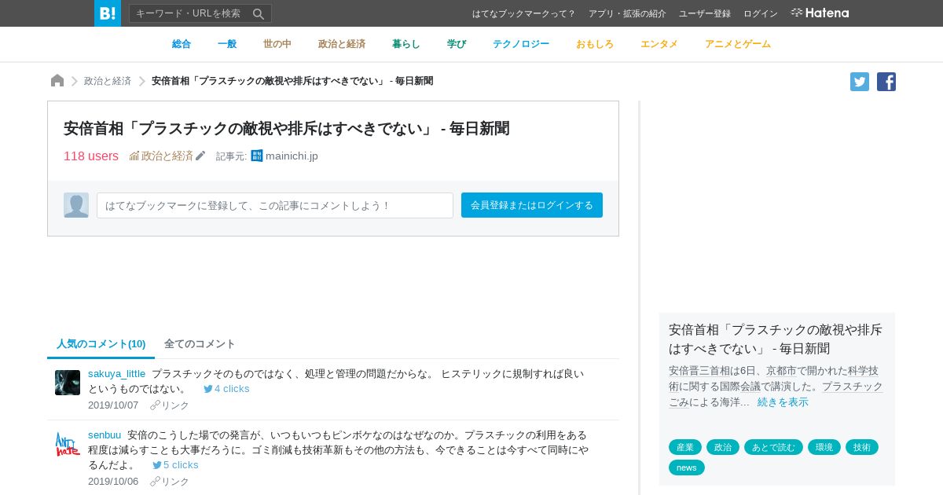The image size is (943, 495).
Task: Share the article on Twitter
Action: (x=860, y=82)
